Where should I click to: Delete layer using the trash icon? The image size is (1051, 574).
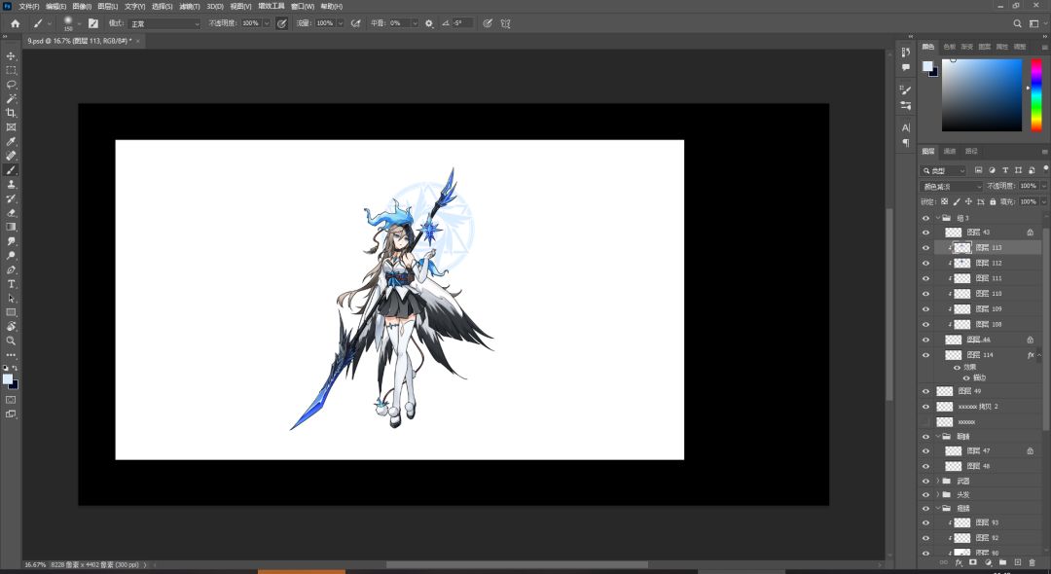[x=1033, y=562]
